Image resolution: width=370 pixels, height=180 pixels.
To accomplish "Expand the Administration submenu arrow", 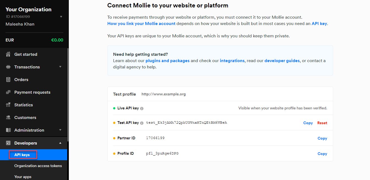I will pyautogui.click(x=60, y=130).
